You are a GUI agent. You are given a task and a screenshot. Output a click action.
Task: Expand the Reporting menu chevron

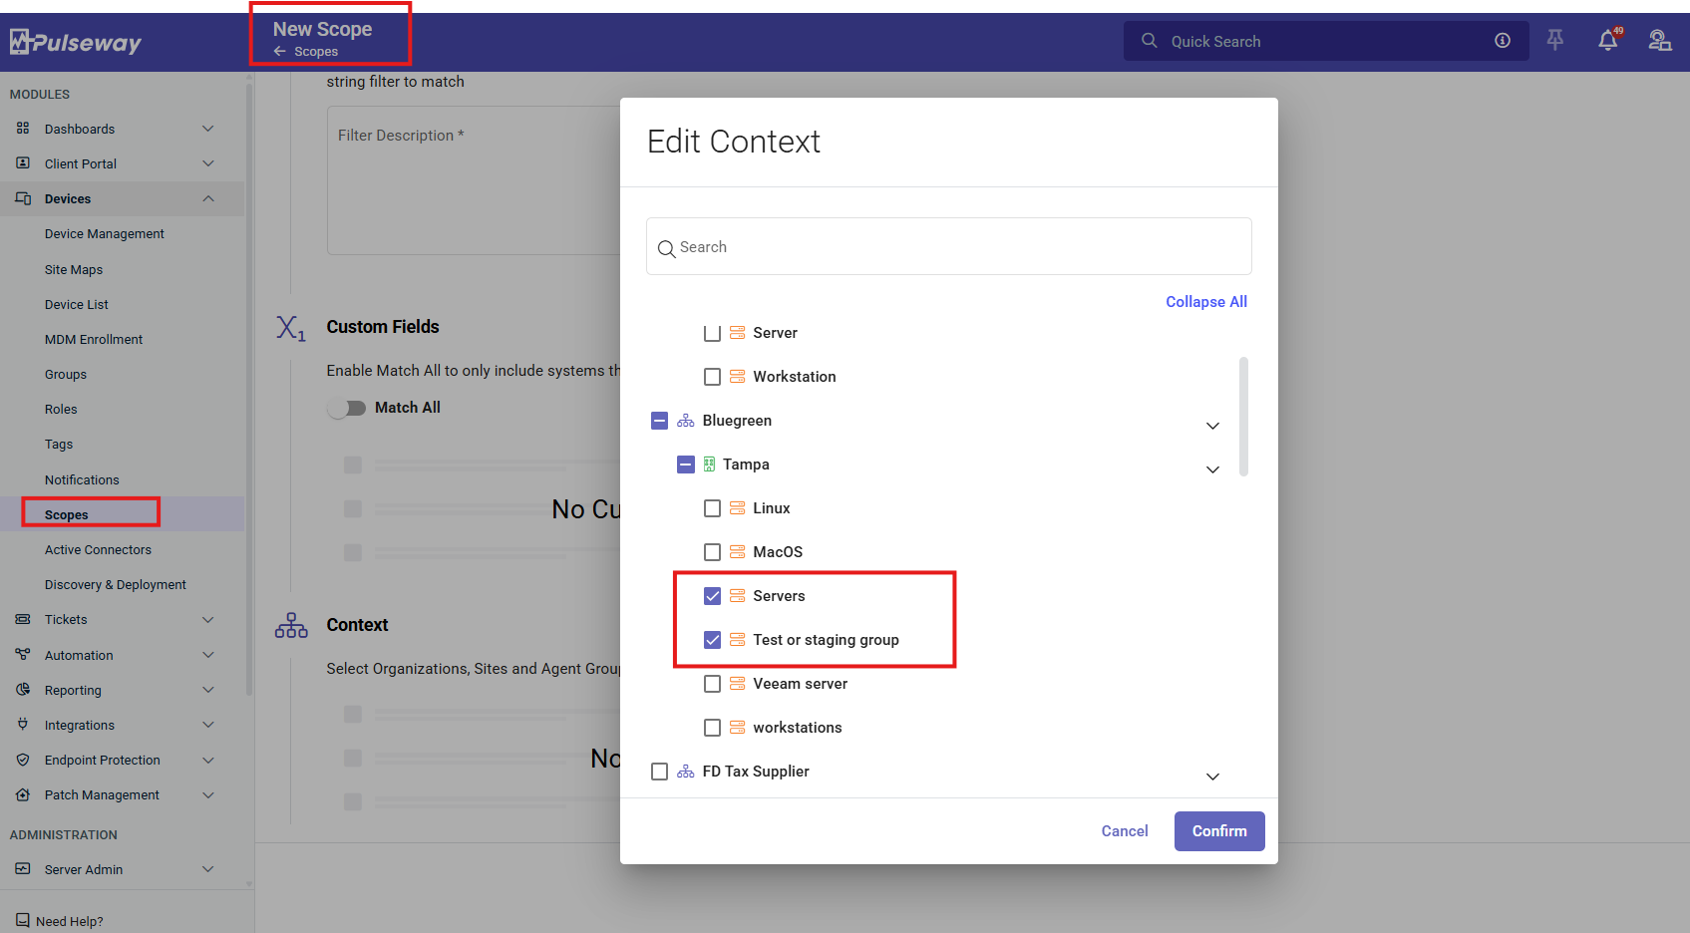pos(207,690)
